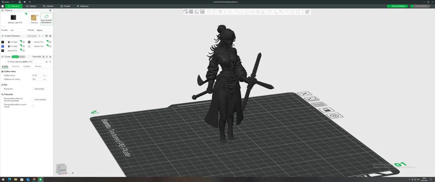This screenshot has width=435, height=182.
Task: Open File Explorer from the taskbar
Action: click(x=16, y=179)
